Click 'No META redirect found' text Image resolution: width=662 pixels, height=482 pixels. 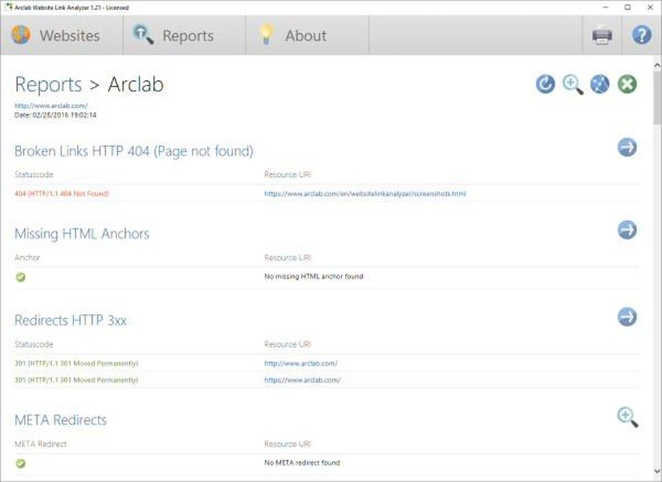pos(303,463)
